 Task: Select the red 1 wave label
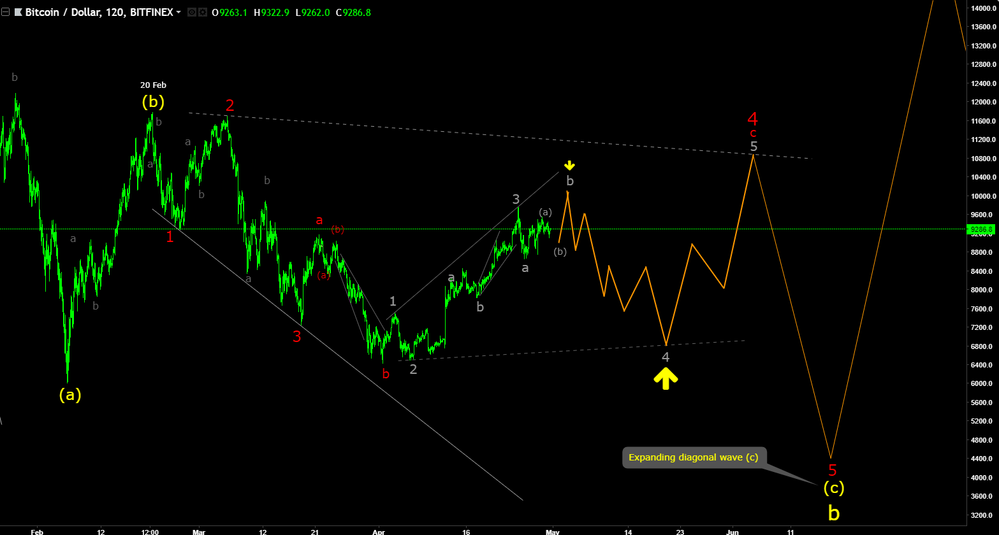click(x=170, y=237)
